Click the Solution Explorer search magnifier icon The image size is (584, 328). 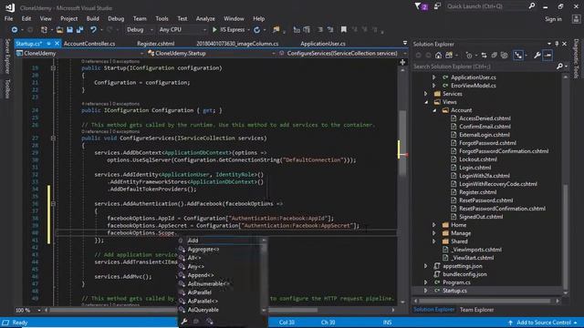click(x=559, y=67)
